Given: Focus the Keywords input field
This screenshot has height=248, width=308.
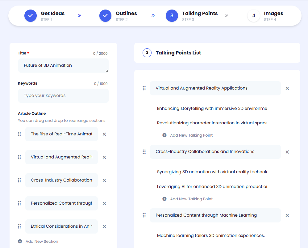Looking at the screenshot, I should click(63, 96).
